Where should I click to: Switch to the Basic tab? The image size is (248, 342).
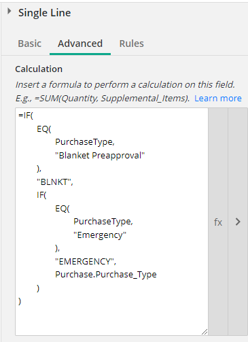pyautogui.click(x=30, y=44)
